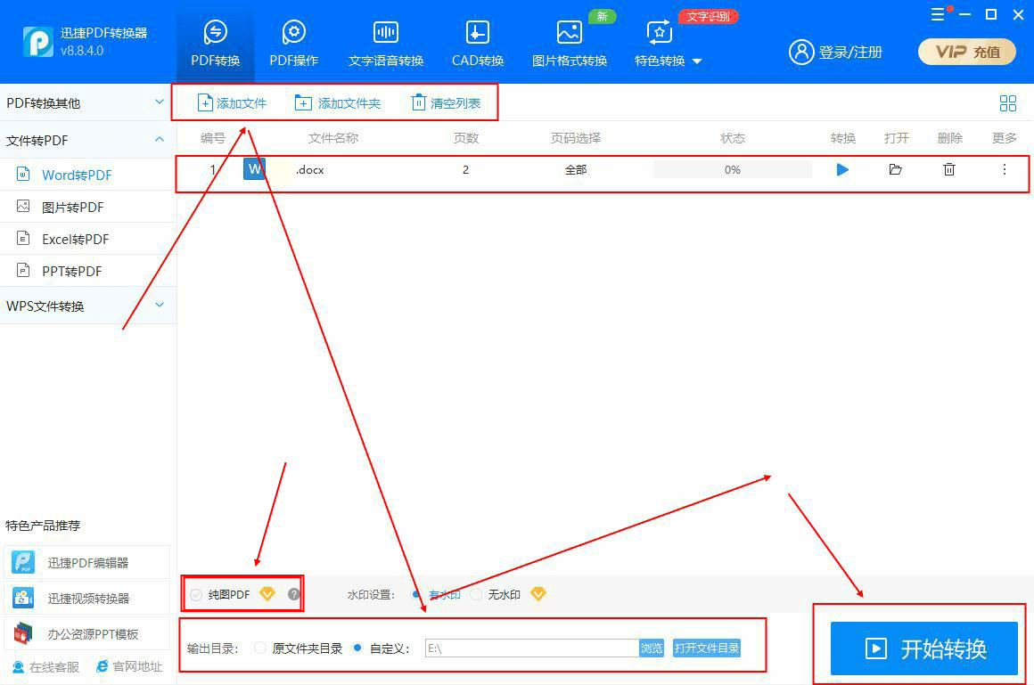This screenshot has width=1034, height=685.
Task: Open the .docx file's folder icon
Action: 895,169
